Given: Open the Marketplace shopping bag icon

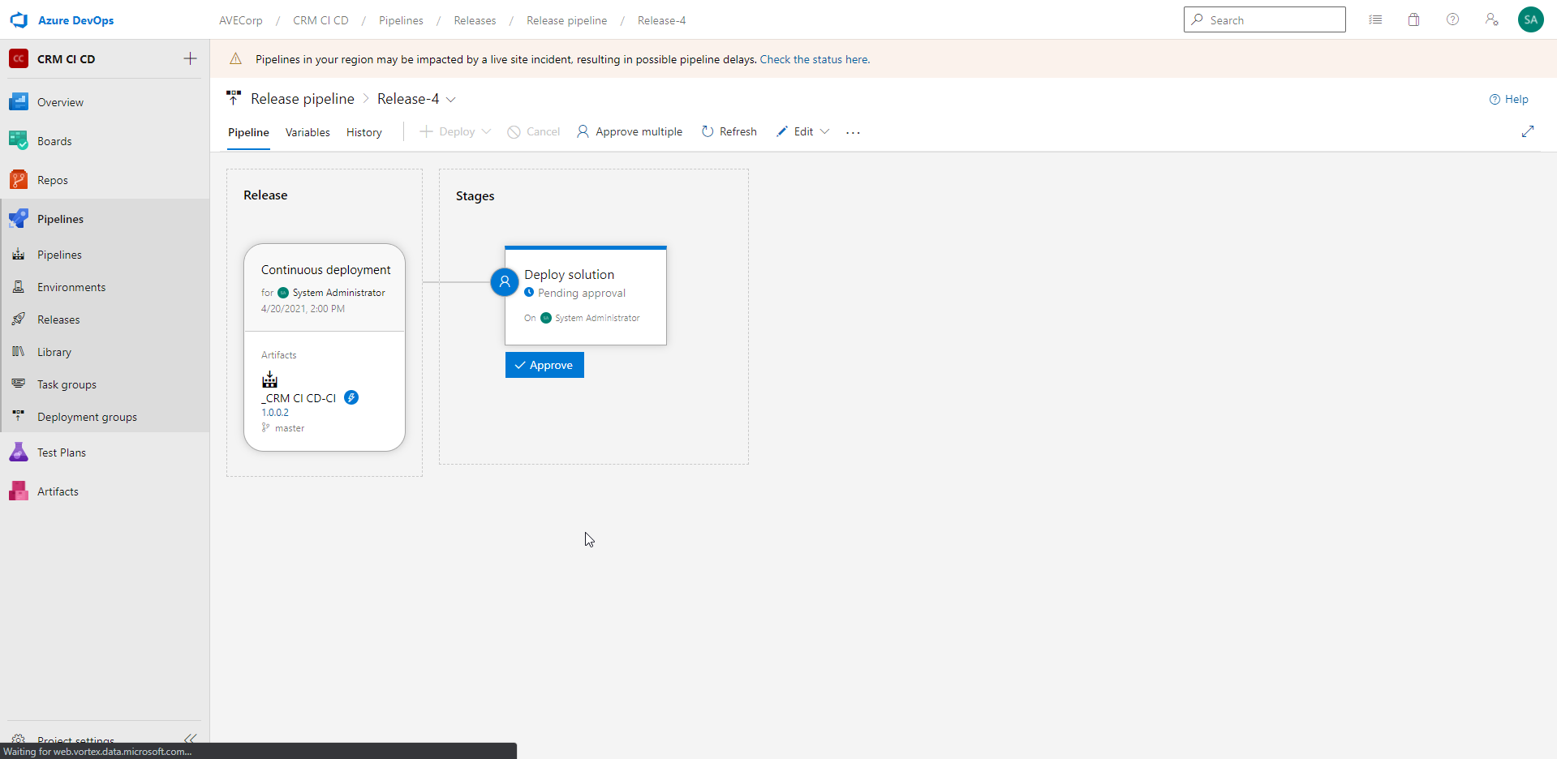Looking at the screenshot, I should 1414,19.
